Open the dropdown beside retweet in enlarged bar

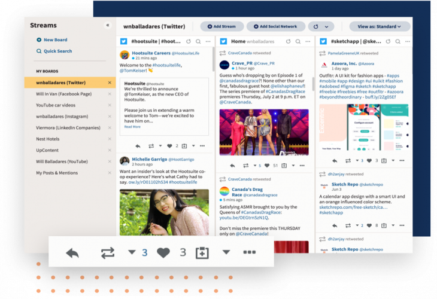tap(132, 252)
